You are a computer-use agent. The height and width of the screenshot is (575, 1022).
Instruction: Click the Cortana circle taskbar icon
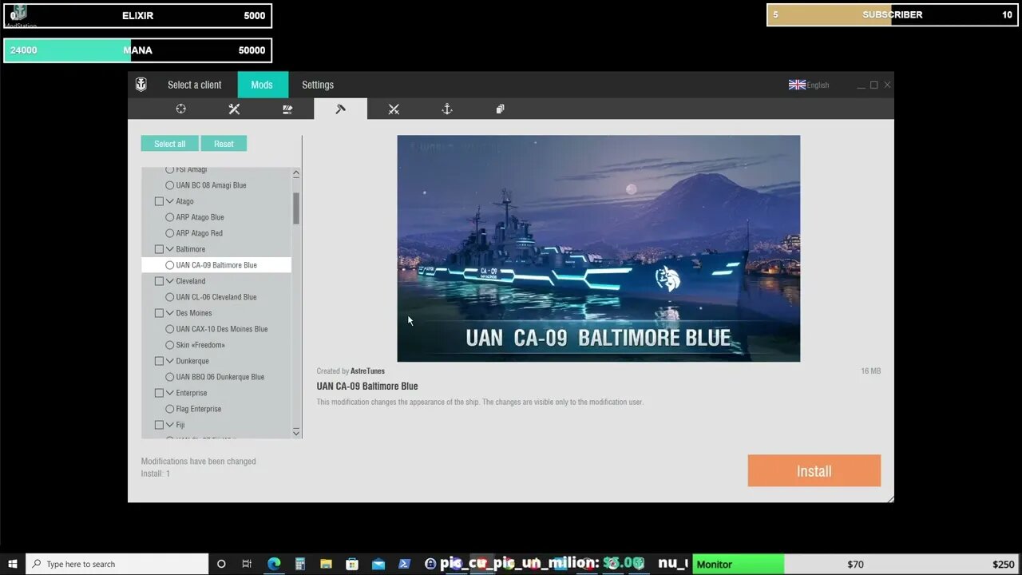221,564
